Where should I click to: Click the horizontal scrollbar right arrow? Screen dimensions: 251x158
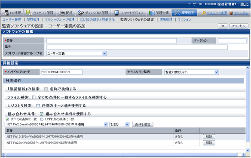pyautogui.click(x=243, y=155)
